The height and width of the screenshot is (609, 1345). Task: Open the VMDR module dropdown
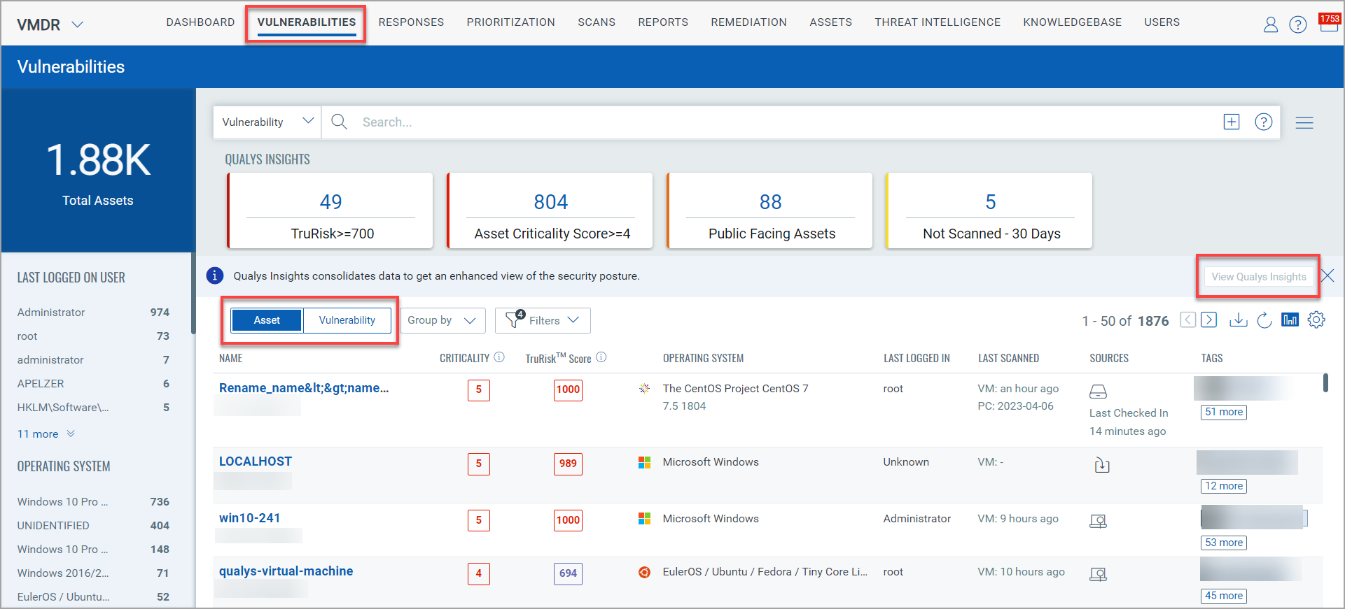tap(50, 24)
